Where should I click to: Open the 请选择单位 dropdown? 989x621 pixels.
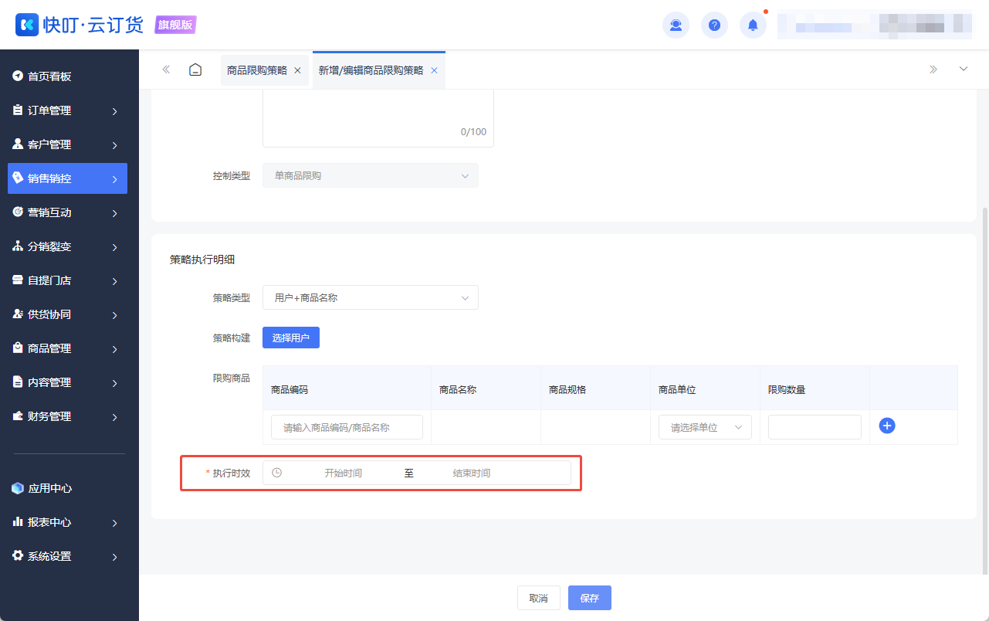[x=705, y=427]
